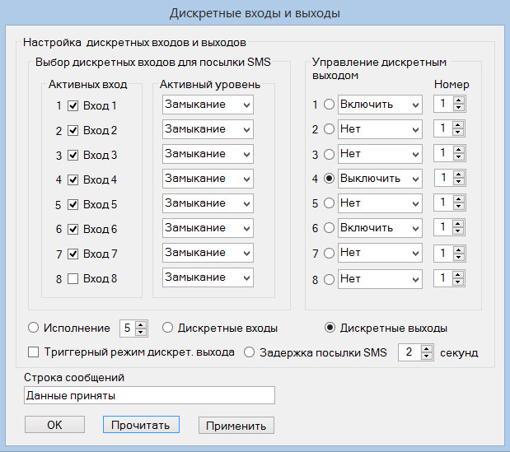Expand the active level dropdown for input 8

point(208,277)
